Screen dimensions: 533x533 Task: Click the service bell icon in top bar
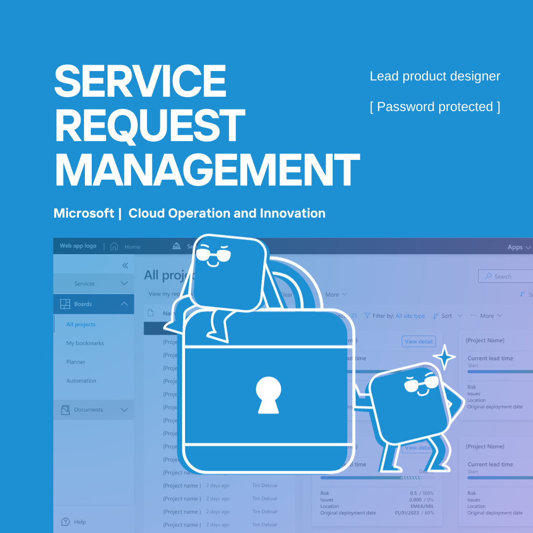176,246
